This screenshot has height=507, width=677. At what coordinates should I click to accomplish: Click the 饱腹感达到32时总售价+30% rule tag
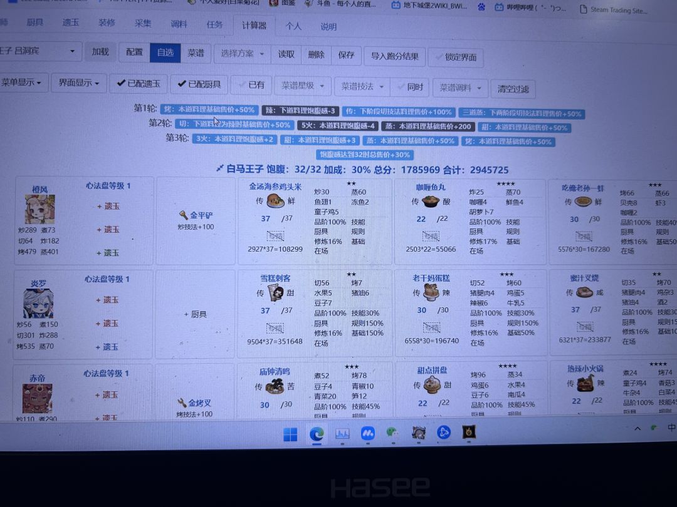[x=365, y=155]
